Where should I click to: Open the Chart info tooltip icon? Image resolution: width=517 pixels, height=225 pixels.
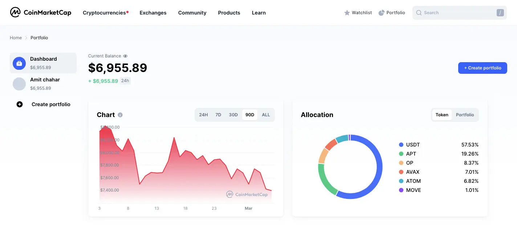click(x=120, y=114)
